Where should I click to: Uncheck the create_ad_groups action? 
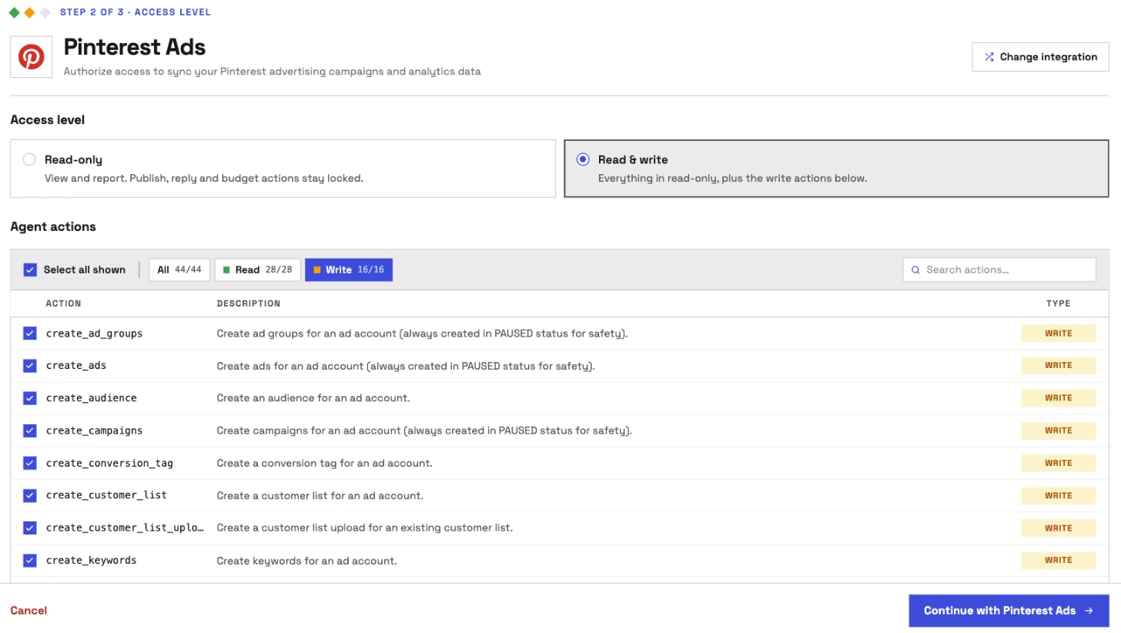pyautogui.click(x=30, y=333)
